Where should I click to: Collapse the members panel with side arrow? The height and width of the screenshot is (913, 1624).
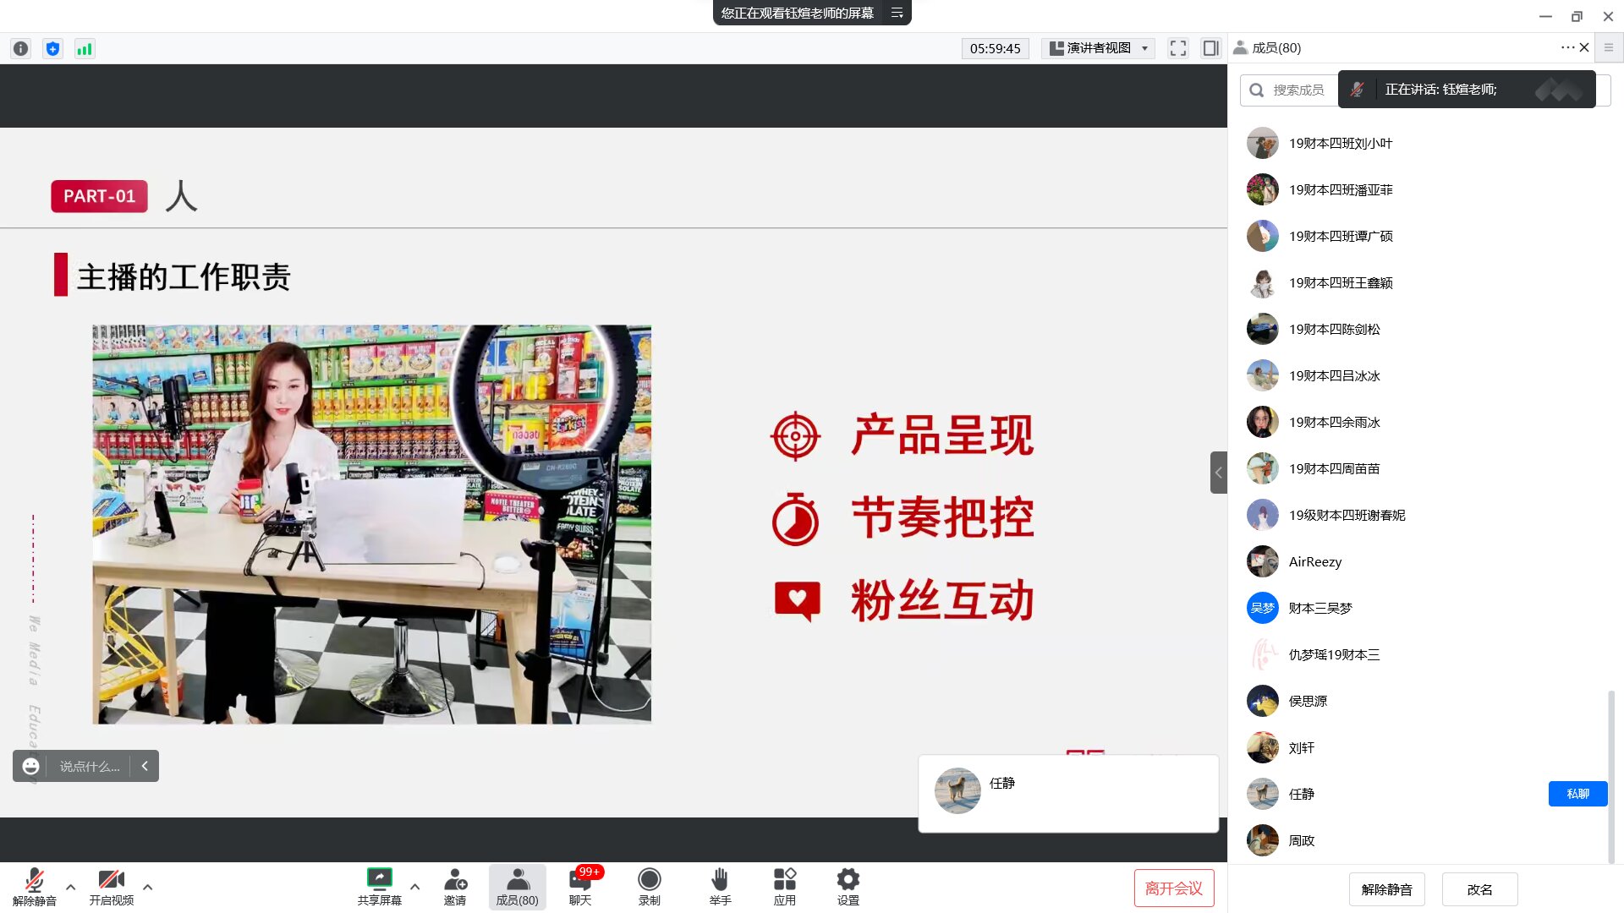click(x=1218, y=473)
